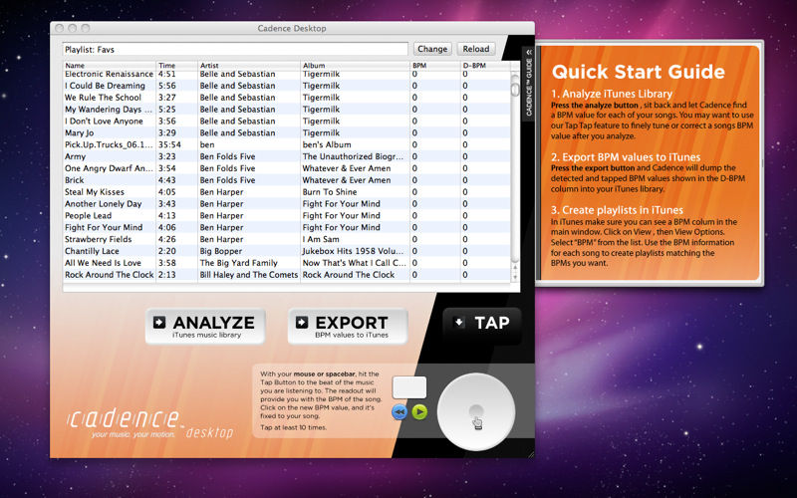Click the down-arrow icon on the TAP button
The width and height of the screenshot is (797, 498).
pos(459,322)
